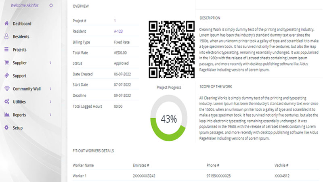Expand the Reports submenu chevron

click(x=50, y=115)
